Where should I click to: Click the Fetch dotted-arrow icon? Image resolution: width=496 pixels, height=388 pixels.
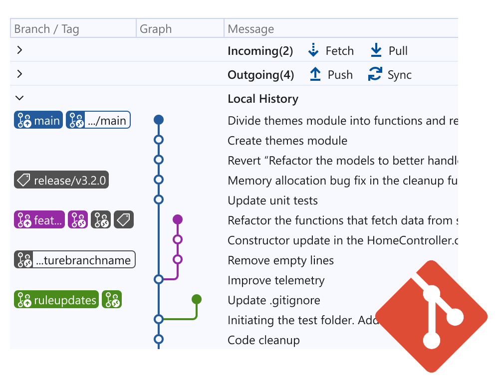click(x=313, y=50)
